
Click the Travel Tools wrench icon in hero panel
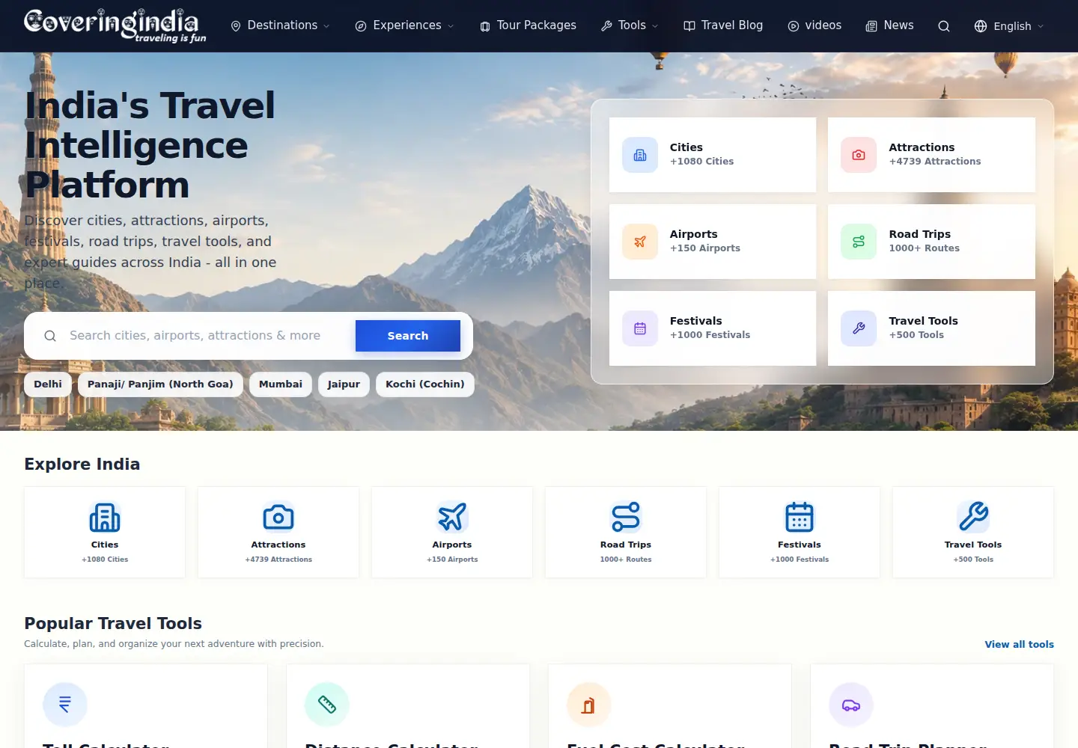[x=859, y=328]
